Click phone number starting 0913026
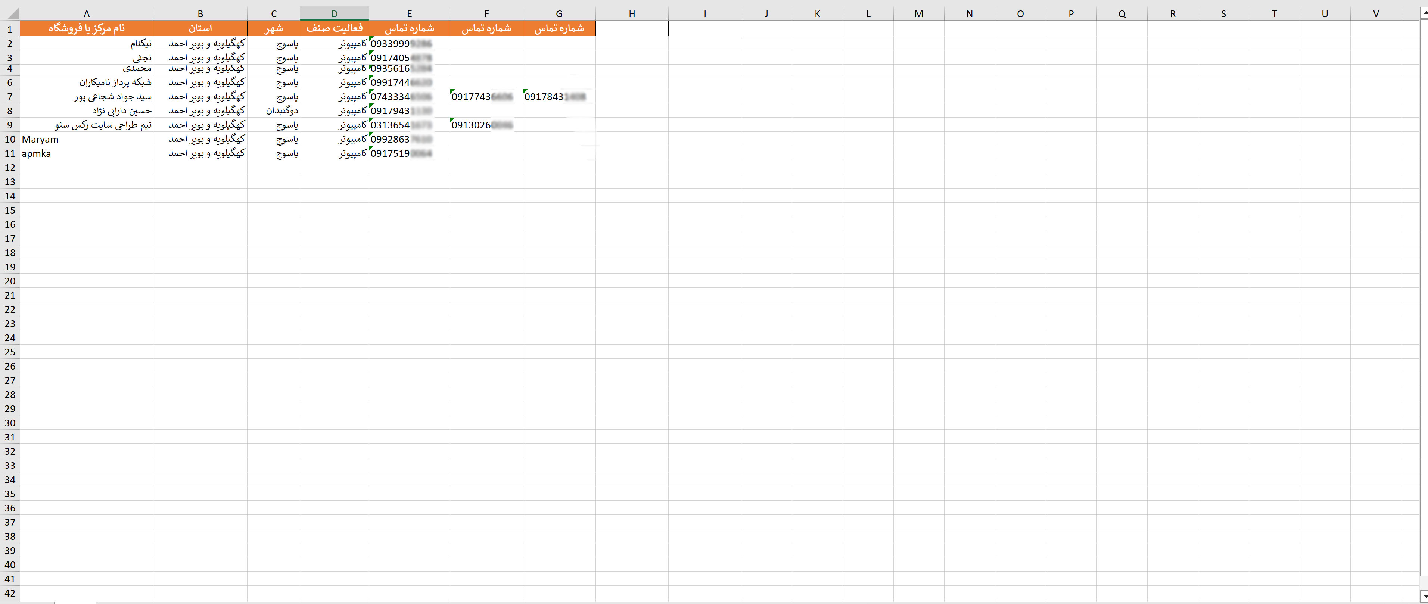Screen dimensions: 1428x604 tap(486, 125)
